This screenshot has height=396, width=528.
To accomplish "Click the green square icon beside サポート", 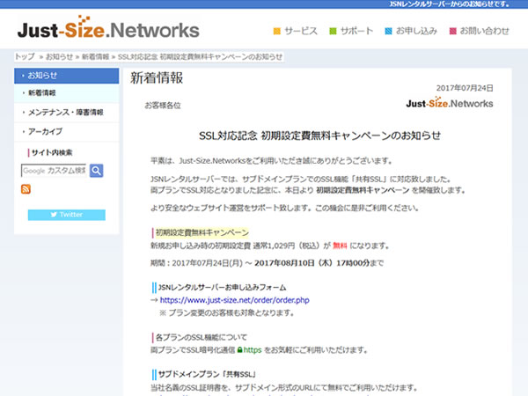I will point(333,32).
